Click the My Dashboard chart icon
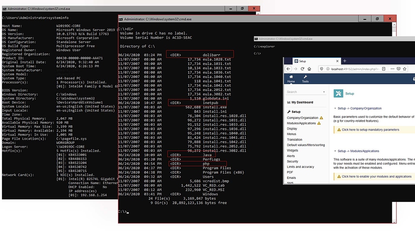Screen dimensions: 415x233 pos(289,102)
